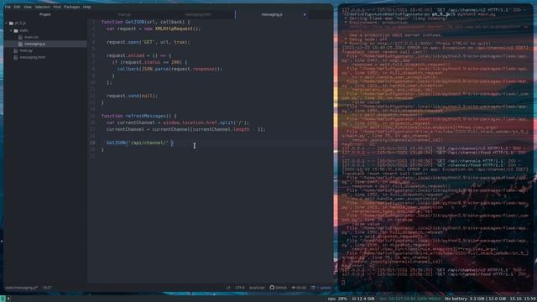Click line number 19 in the gutter

pos(92,143)
